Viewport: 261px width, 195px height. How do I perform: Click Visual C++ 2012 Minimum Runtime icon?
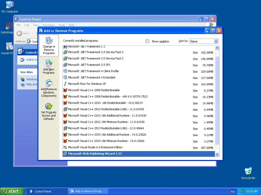point(65,122)
